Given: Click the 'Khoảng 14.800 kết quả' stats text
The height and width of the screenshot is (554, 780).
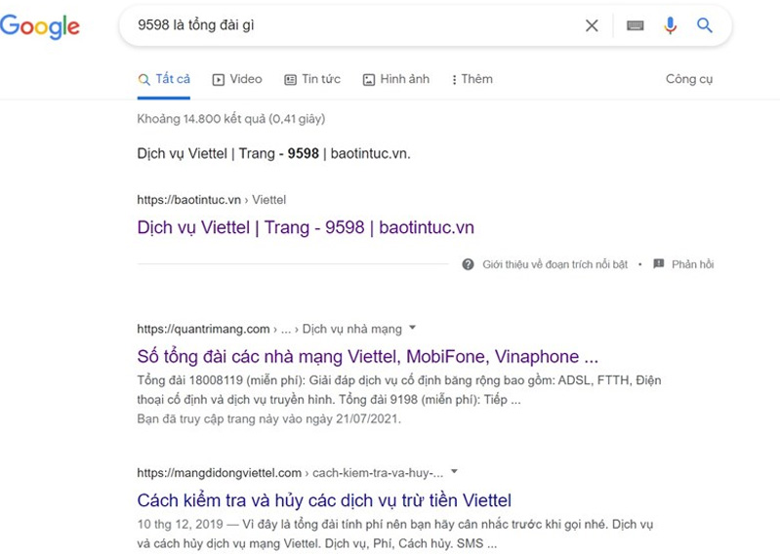Looking at the screenshot, I should click(x=231, y=119).
